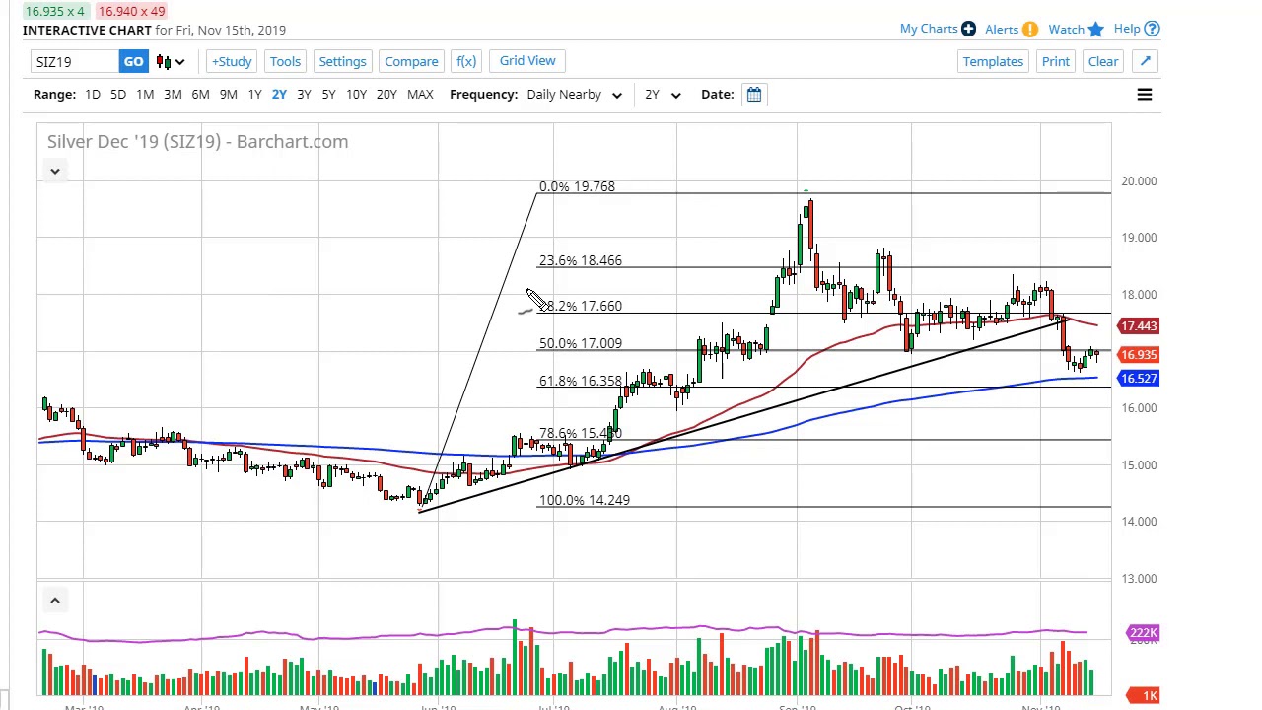Select the 2Y range

tap(279, 94)
